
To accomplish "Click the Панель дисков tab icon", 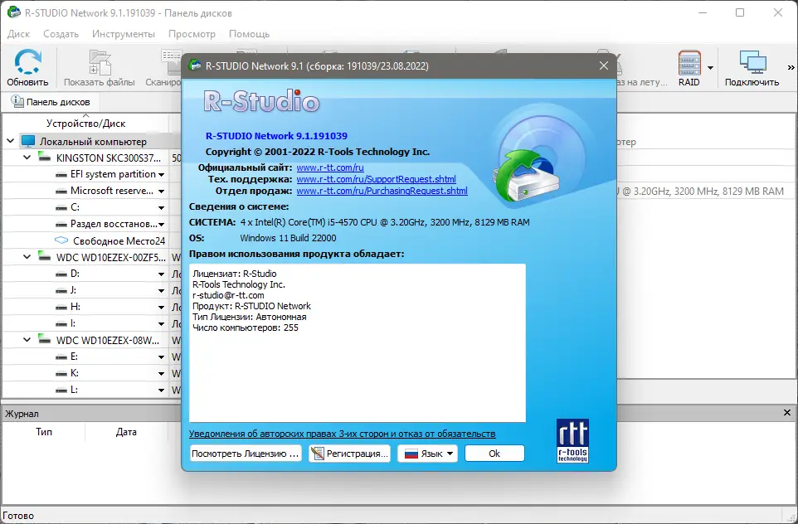I will (x=17, y=101).
